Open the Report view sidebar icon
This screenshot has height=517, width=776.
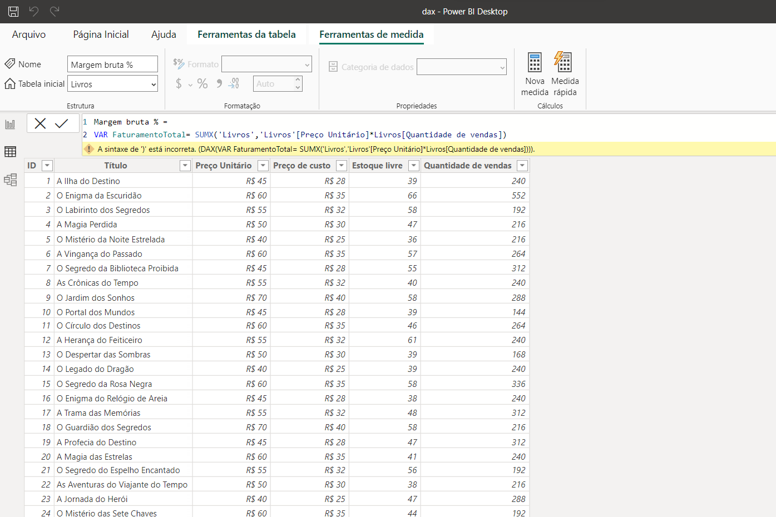coord(10,124)
